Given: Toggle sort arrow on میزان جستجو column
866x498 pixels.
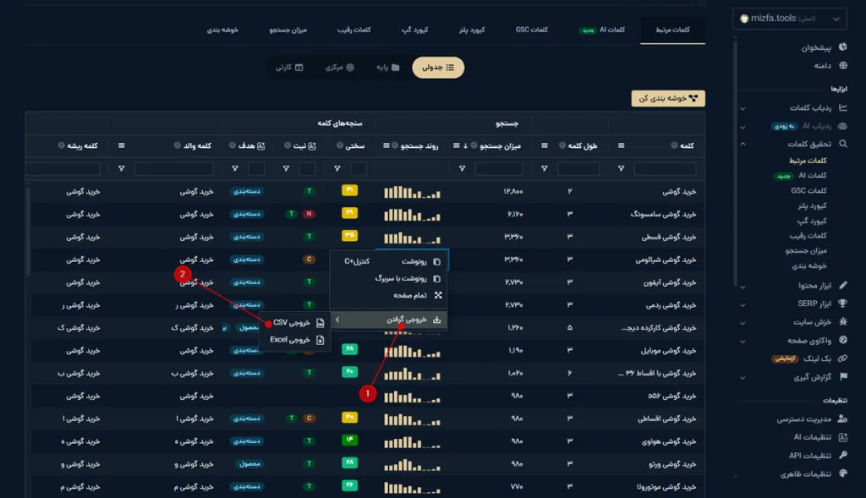Looking at the screenshot, I should pyautogui.click(x=466, y=145).
